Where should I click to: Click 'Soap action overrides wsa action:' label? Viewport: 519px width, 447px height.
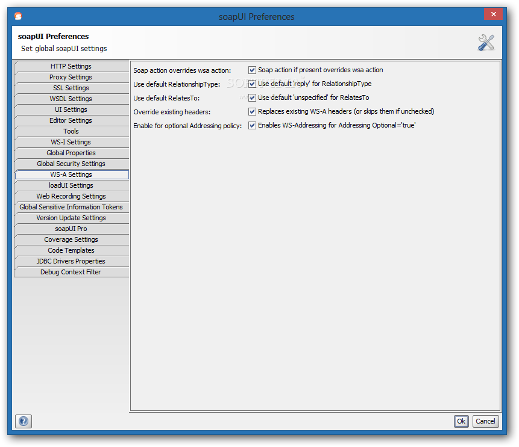click(x=182, y=71)
